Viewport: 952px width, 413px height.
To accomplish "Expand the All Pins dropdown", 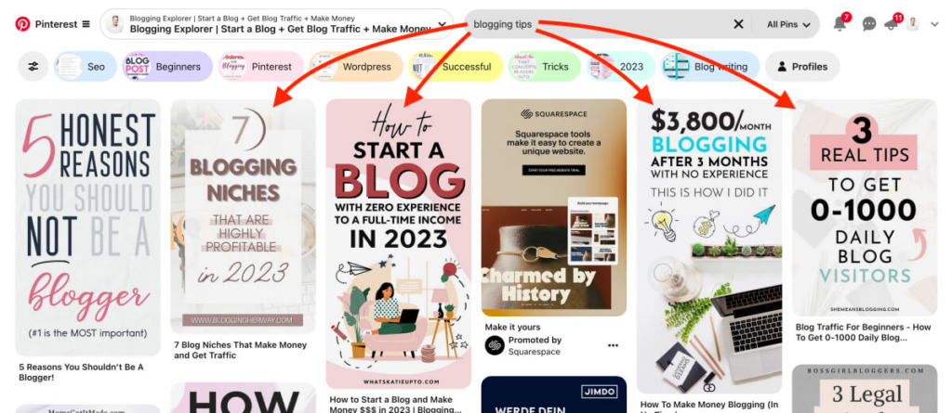I will pyautogui.click(x=788, y=24).
